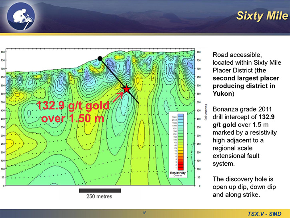
Task: Click the "Bonanza grade 2011" text line
Action: point(242,109)
